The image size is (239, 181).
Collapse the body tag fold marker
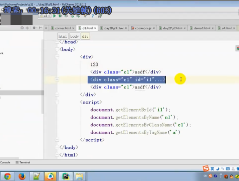coord(57,49)
